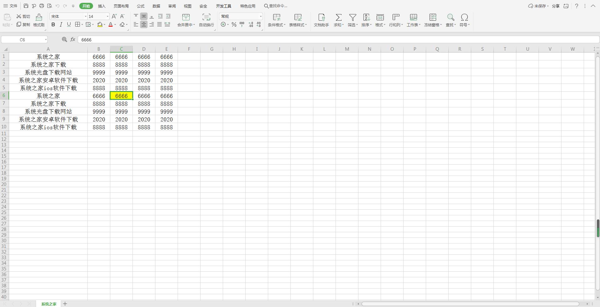This screenshot has height=307, width=600.
Task: Toggle bold formatting
Action: [x=53, y=25]
